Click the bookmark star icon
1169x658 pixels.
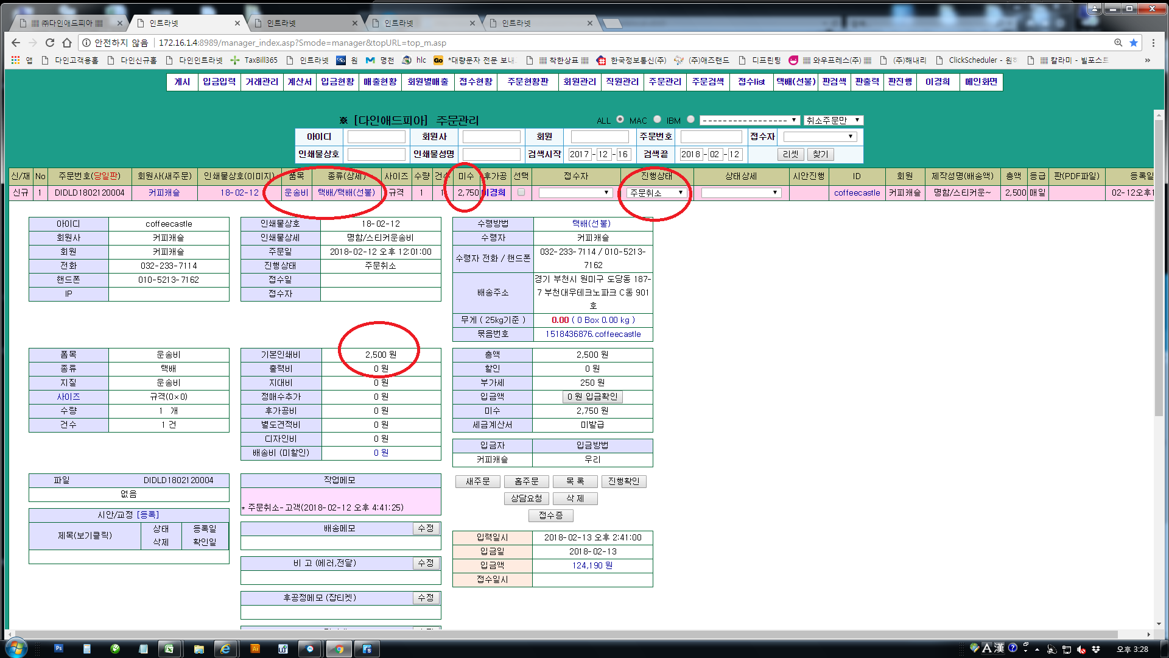coord(1134,43)
